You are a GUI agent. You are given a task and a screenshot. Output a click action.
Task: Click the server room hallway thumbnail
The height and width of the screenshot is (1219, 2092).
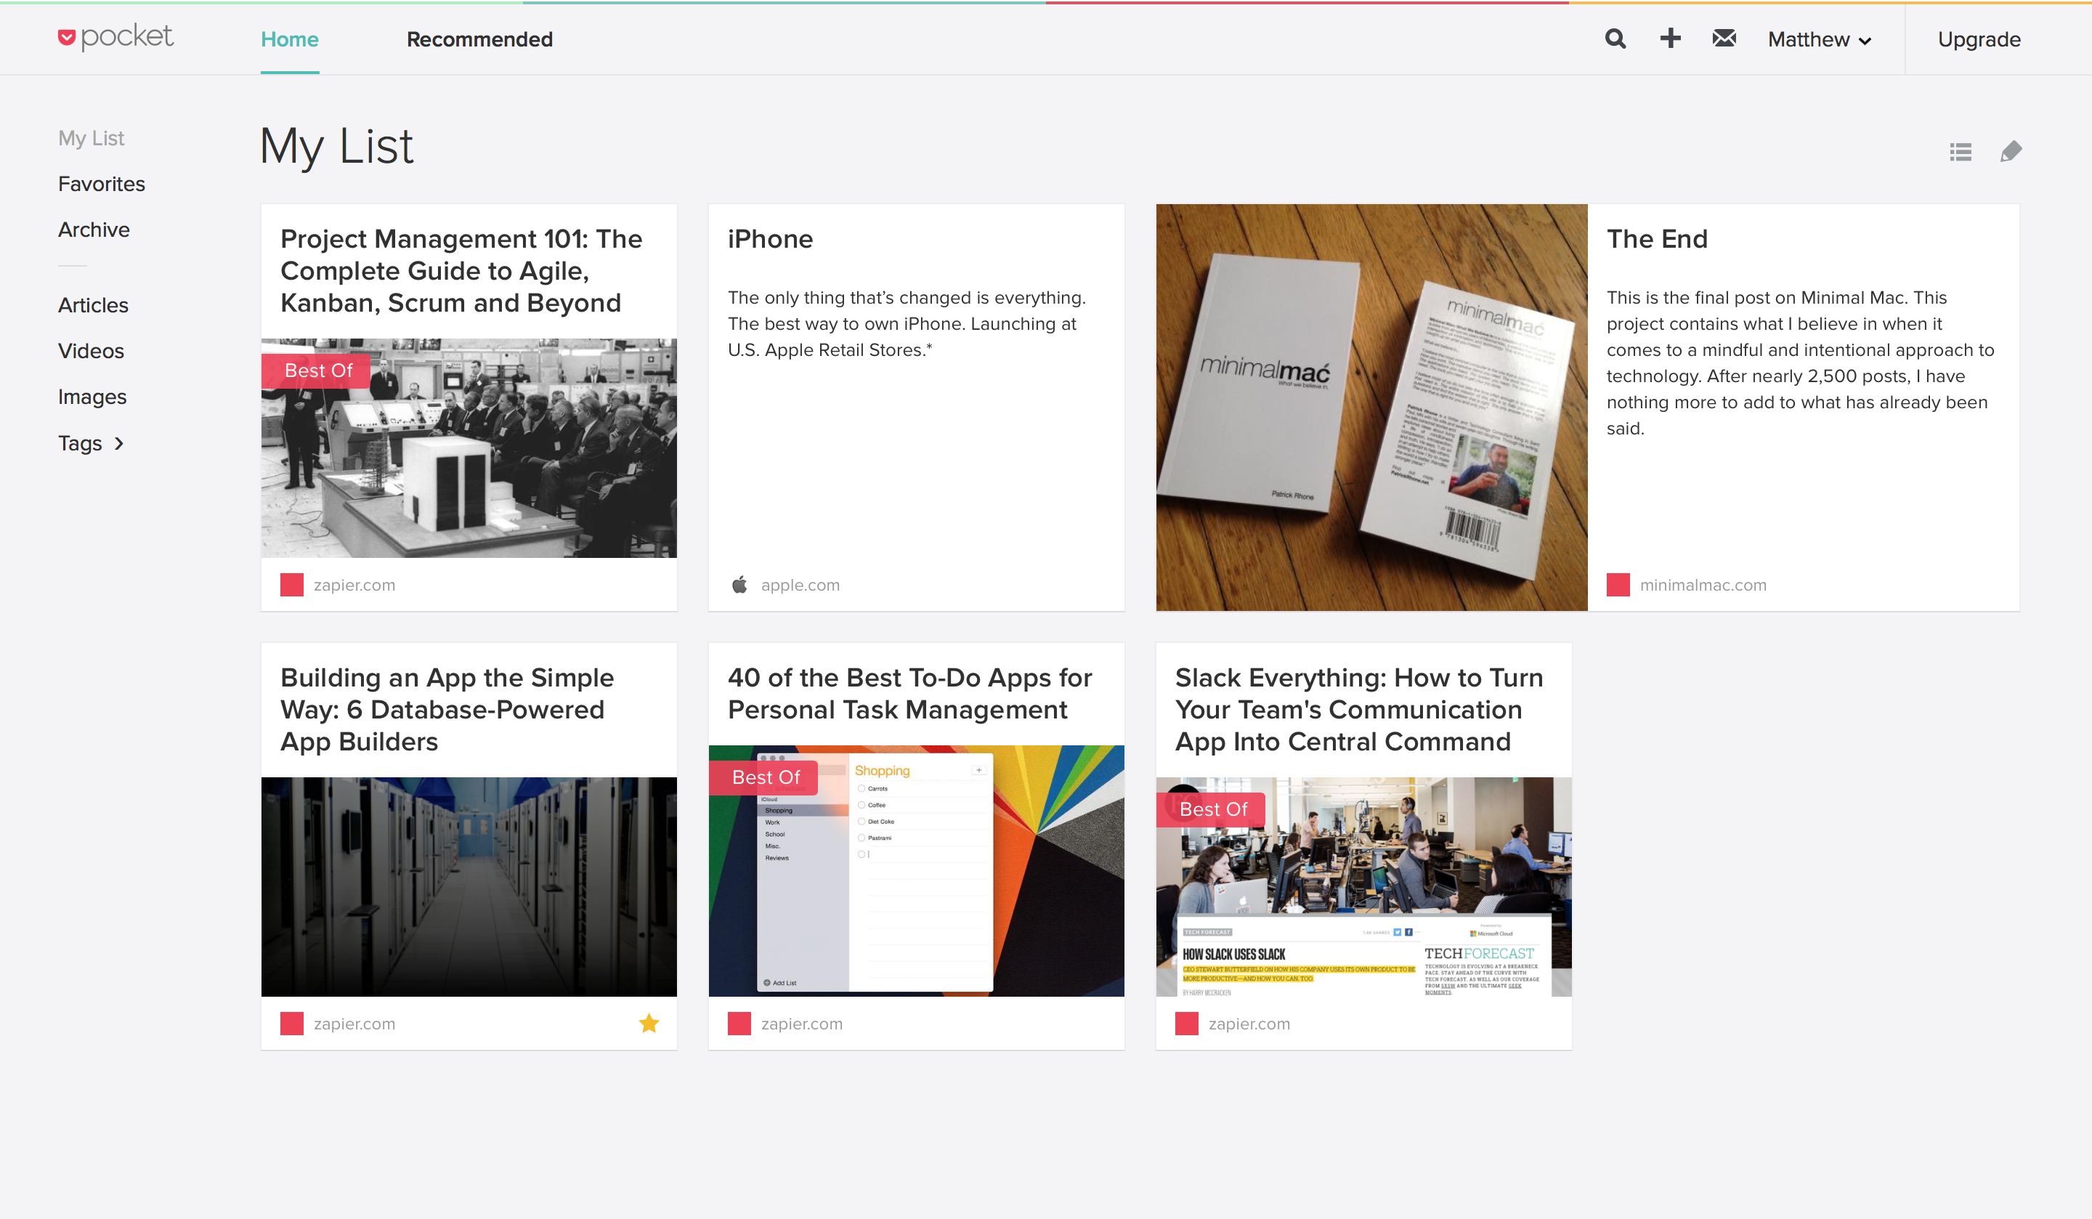[x=469, y=887]
